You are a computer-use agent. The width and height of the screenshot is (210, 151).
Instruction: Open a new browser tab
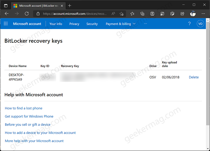pos(70,5)
